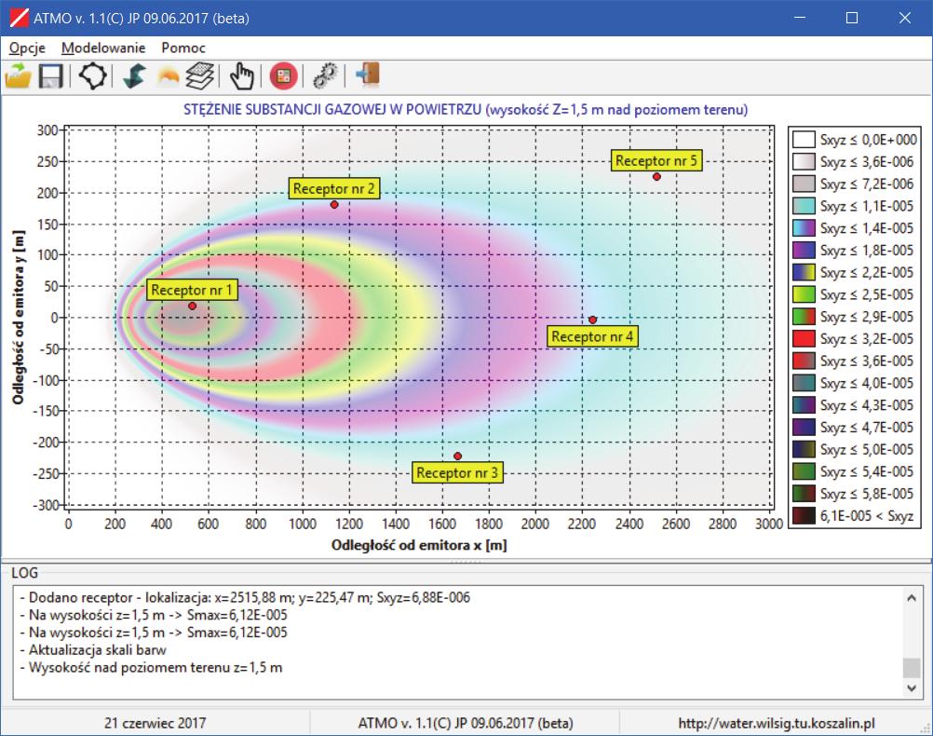Image resolution: width=933 pixels, height=736 pixels.
Task: Open the Modelowanie menu
Action: 103,48
